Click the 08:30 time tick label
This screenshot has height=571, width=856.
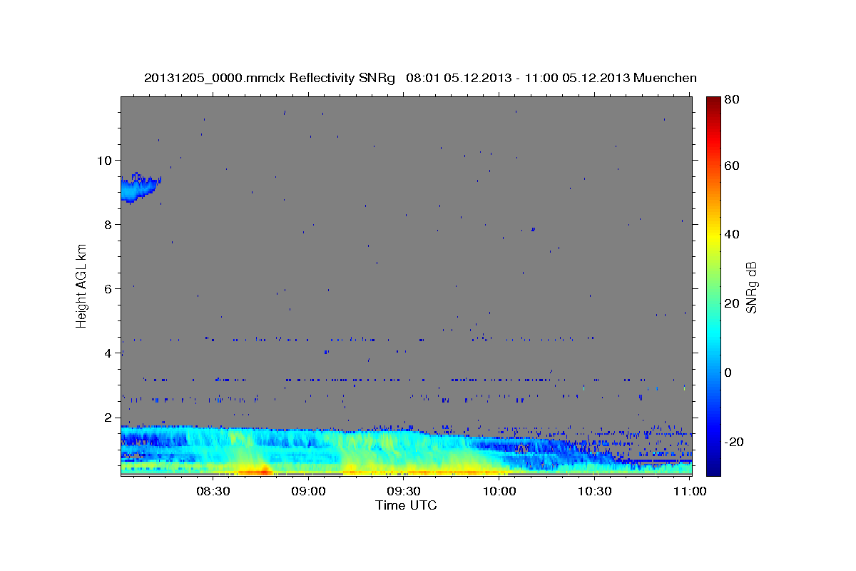213,492
